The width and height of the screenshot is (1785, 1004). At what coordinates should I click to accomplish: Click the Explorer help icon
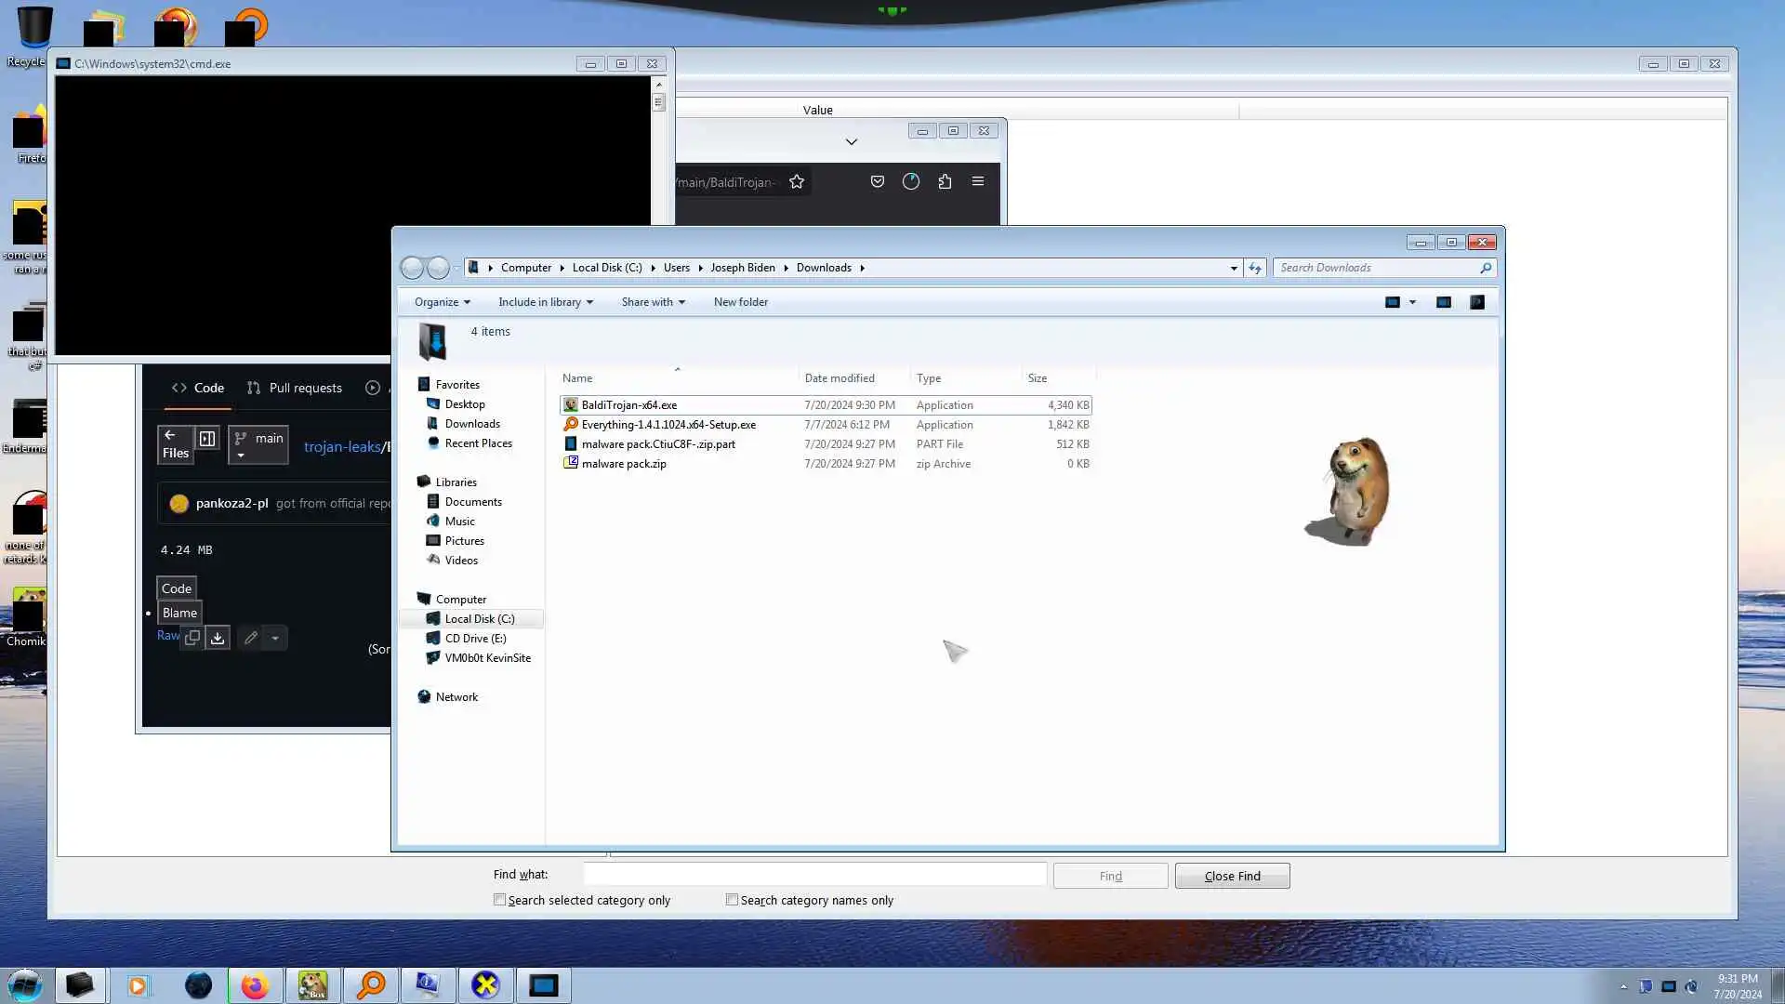(1476, 302)
